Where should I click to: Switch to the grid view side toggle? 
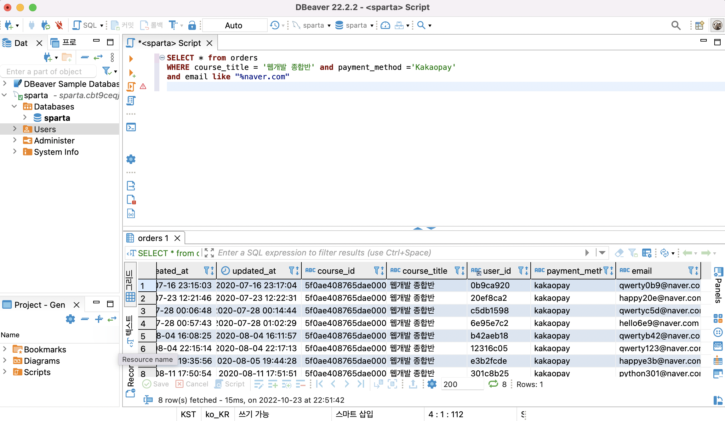click(130, 285)
